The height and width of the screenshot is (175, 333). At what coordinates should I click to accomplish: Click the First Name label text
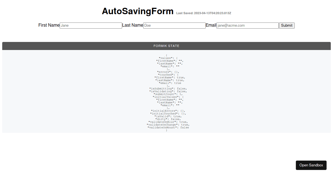(49, 25)
